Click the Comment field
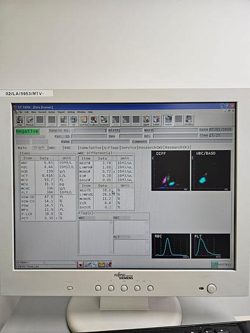Image resolution: width=250 pixels, height=333 pixels. tap(191, 141)
